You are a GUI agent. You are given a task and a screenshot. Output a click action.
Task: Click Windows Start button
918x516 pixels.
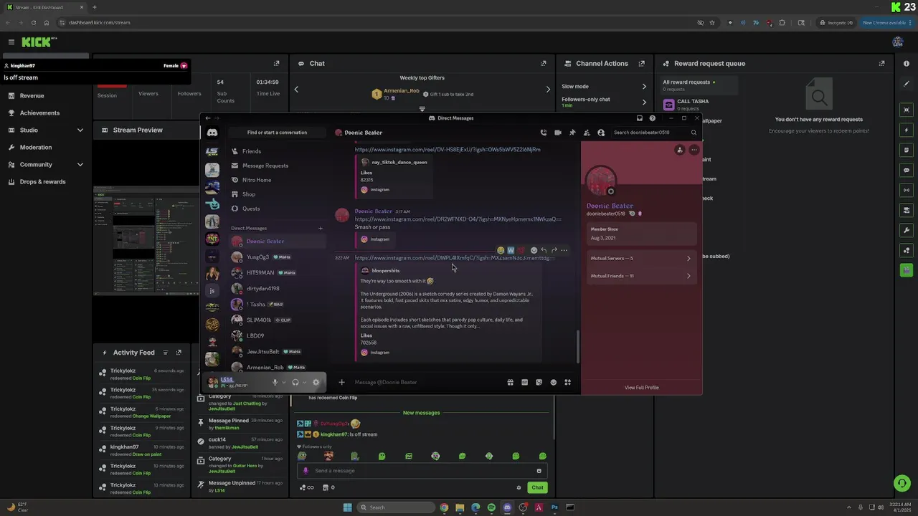[x=348, y=507]
